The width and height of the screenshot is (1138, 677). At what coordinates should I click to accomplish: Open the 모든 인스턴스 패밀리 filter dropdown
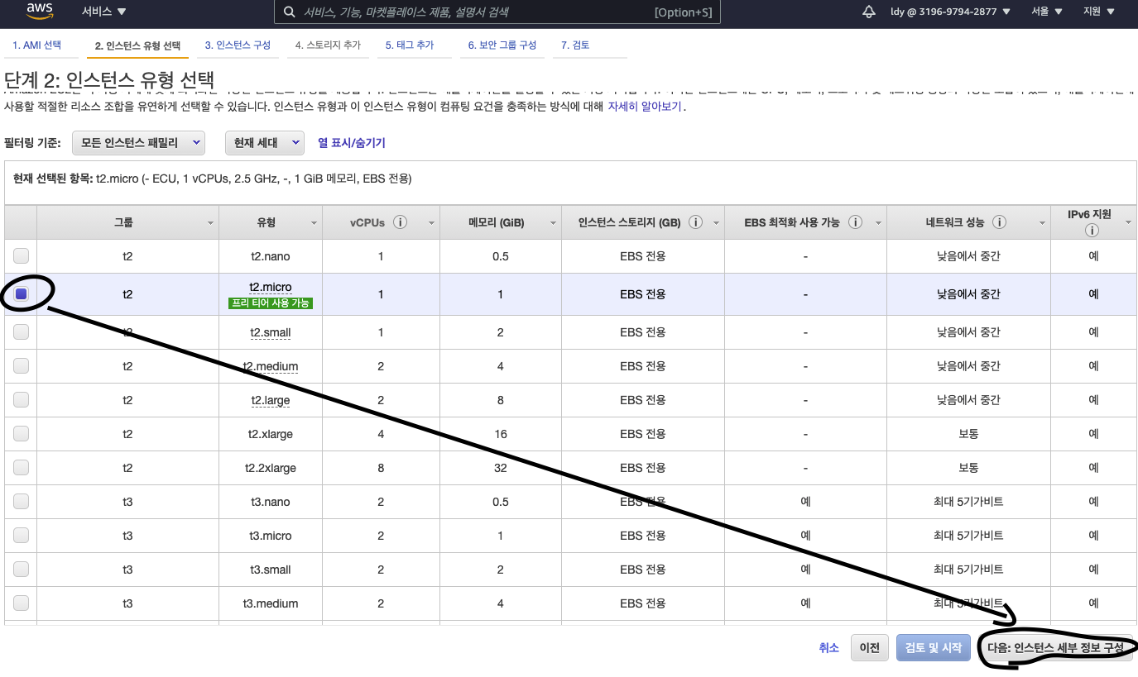[x=138, y=142]
